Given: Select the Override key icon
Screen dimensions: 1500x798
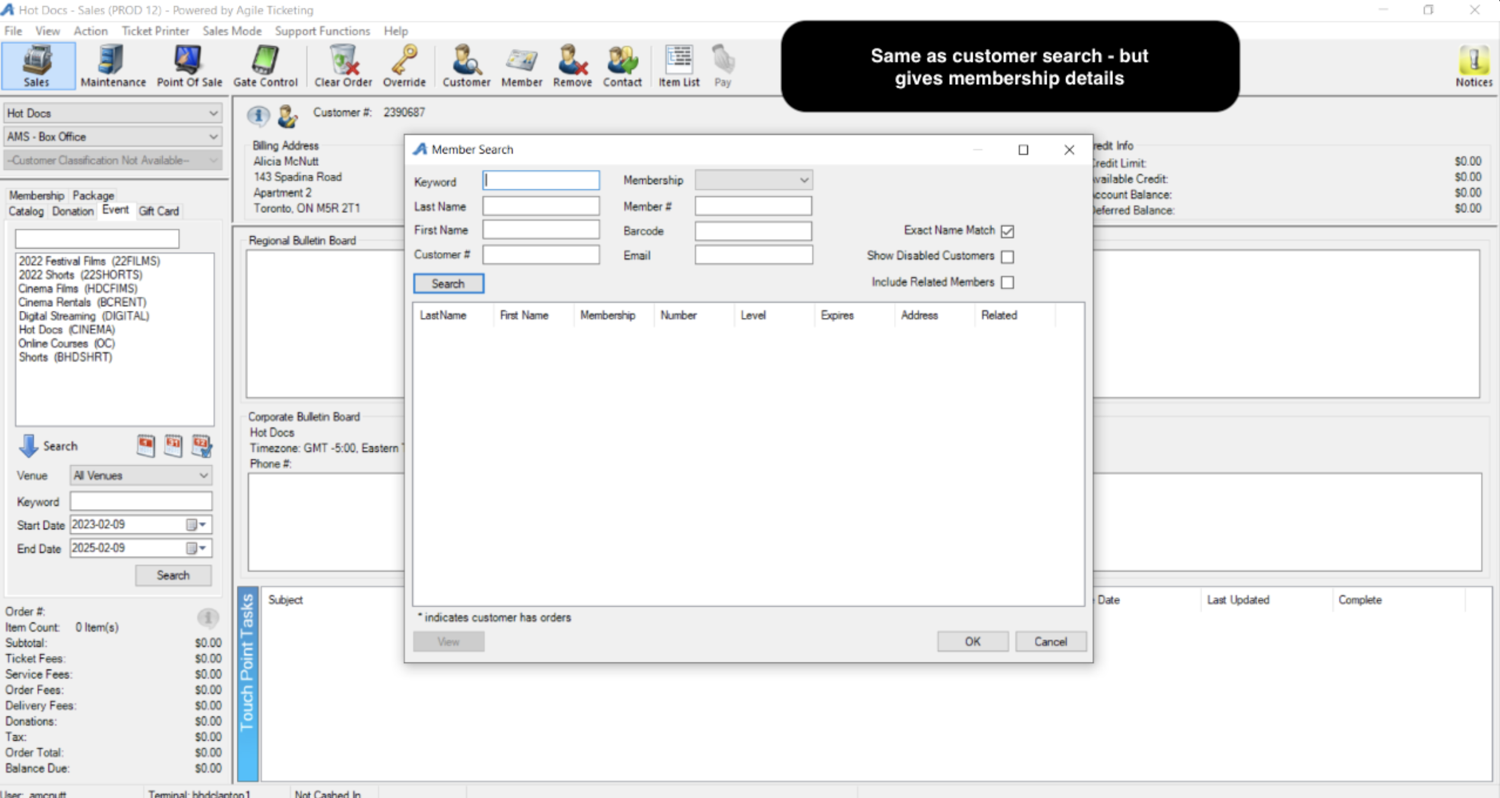Looking at the screenshot, I should click(404, 65).
